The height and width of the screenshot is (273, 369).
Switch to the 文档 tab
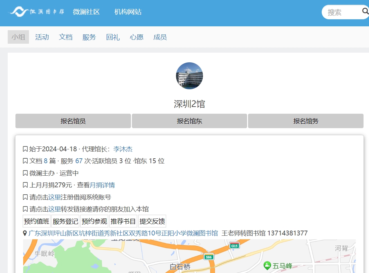(x=66, y=37)
